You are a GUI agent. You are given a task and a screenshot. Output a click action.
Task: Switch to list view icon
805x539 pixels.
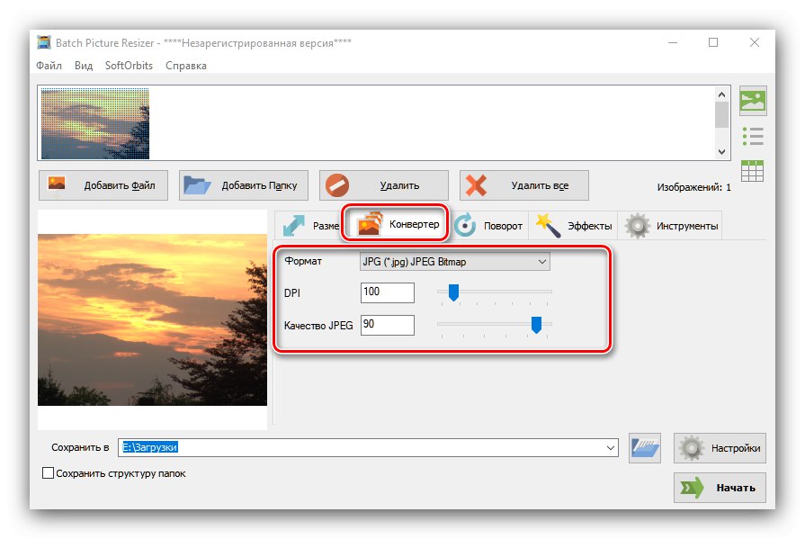pyautogui.click(x=753, y=136)
